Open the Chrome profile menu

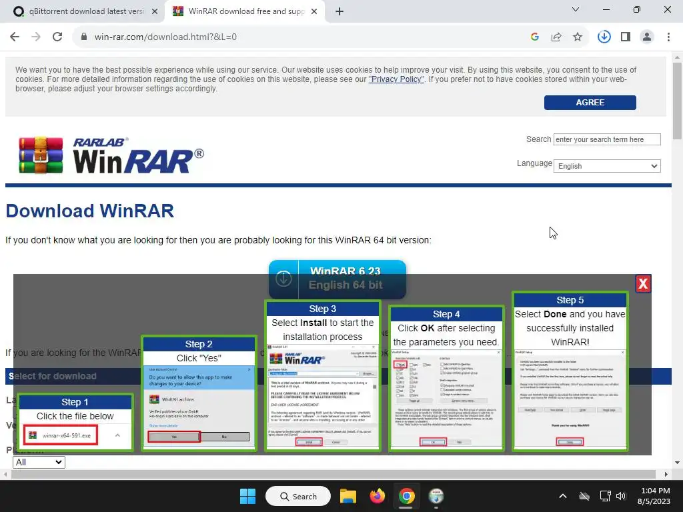pyautogui.click(x=647, y=37)
